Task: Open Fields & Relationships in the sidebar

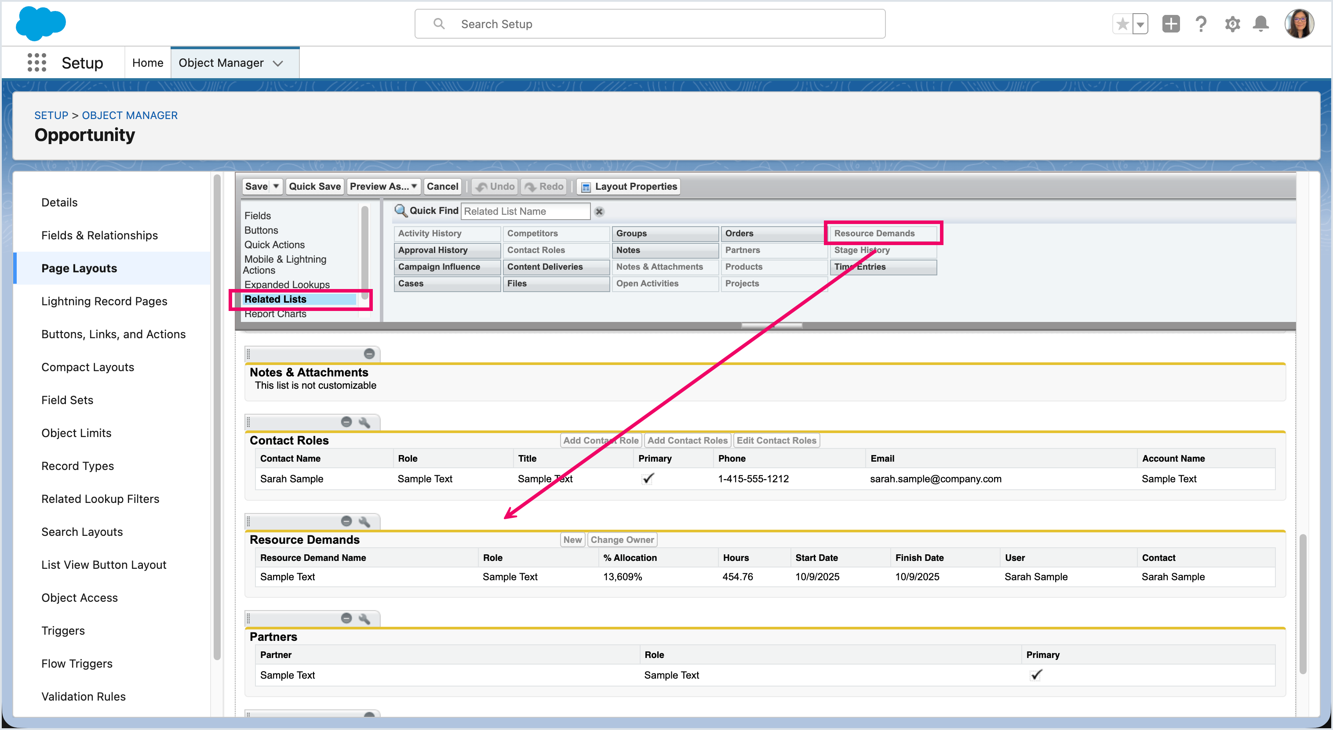Action: coord(99,235)
